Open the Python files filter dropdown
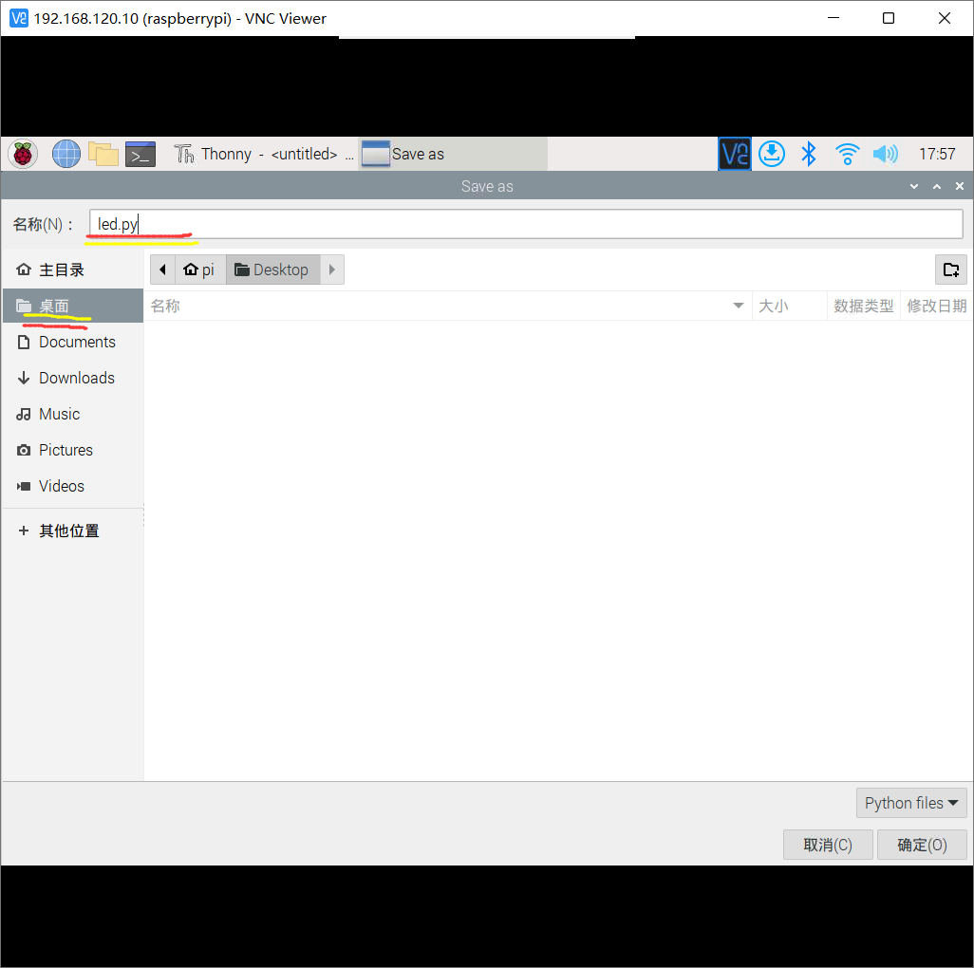Image resolution: width=974 pixels, height=968 pixels. tap(911, 803)
